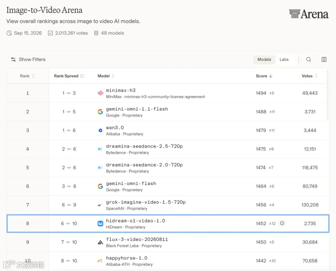Click the table's vertical scrollbar
Screen dimensions: 336x271
pyautogui.click(x=327, y=95)
